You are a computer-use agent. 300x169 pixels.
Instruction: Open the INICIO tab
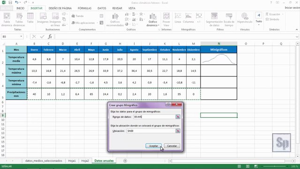pyautogui.click(x=20, y=8)
